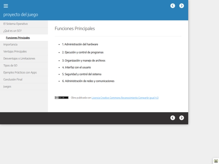Click item 6. Administración de redes y comunicaciones
Screen dimensions: 219x164
coord(88,81)
